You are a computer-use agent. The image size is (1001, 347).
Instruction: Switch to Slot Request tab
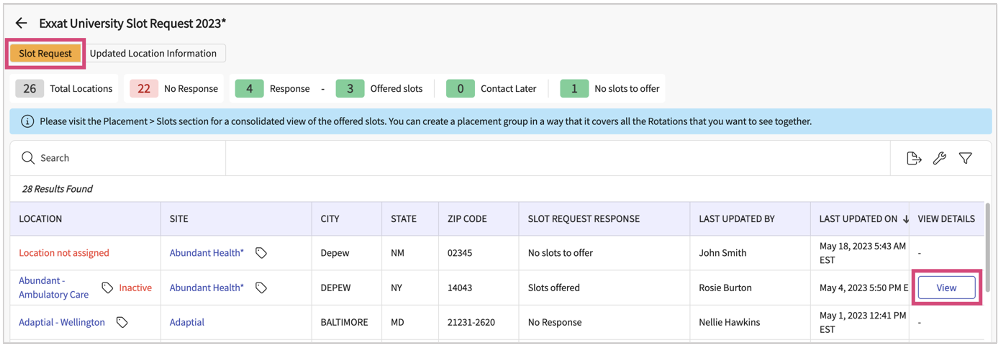[x=45, y=53]
